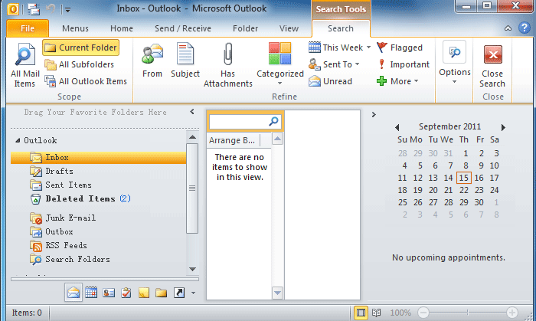Open the File tab
This screenshot has width=536, height=321.
tap(28, 28)
